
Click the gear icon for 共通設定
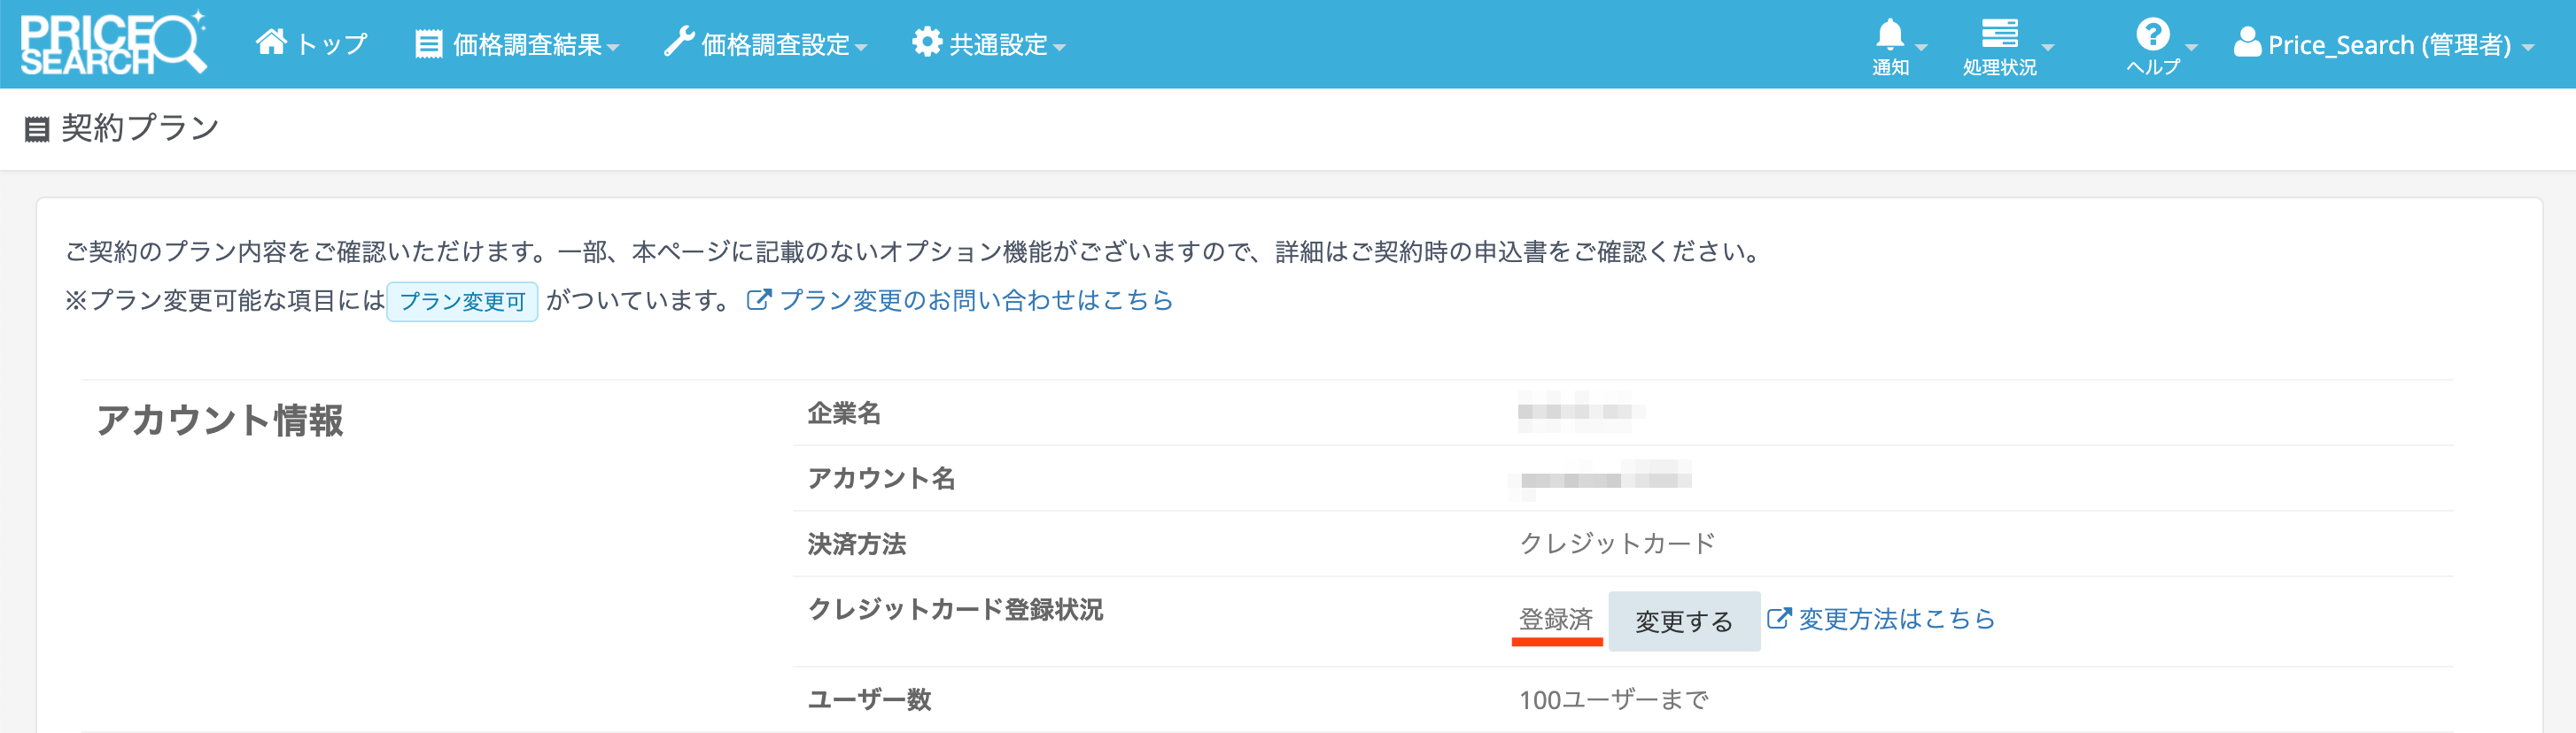click(927, 43)
